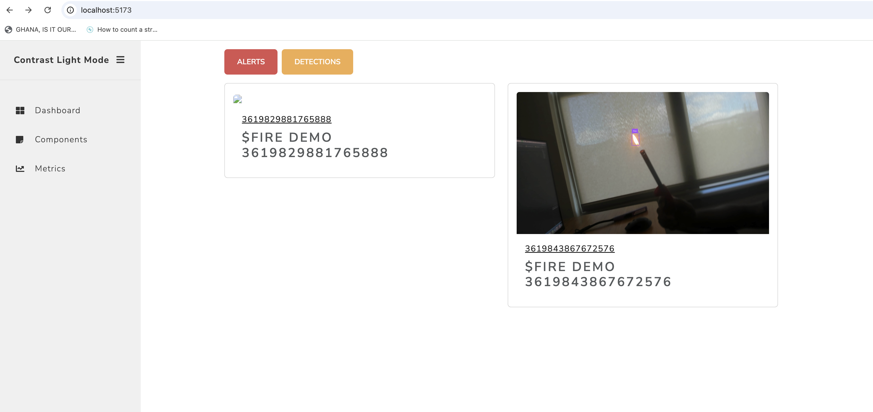Click the broken image icon in first card
Viewport: 873px width, 412px height.
[238, 99]
